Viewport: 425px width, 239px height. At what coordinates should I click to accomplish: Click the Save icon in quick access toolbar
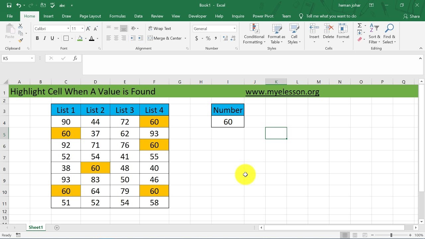click(9, 5)
